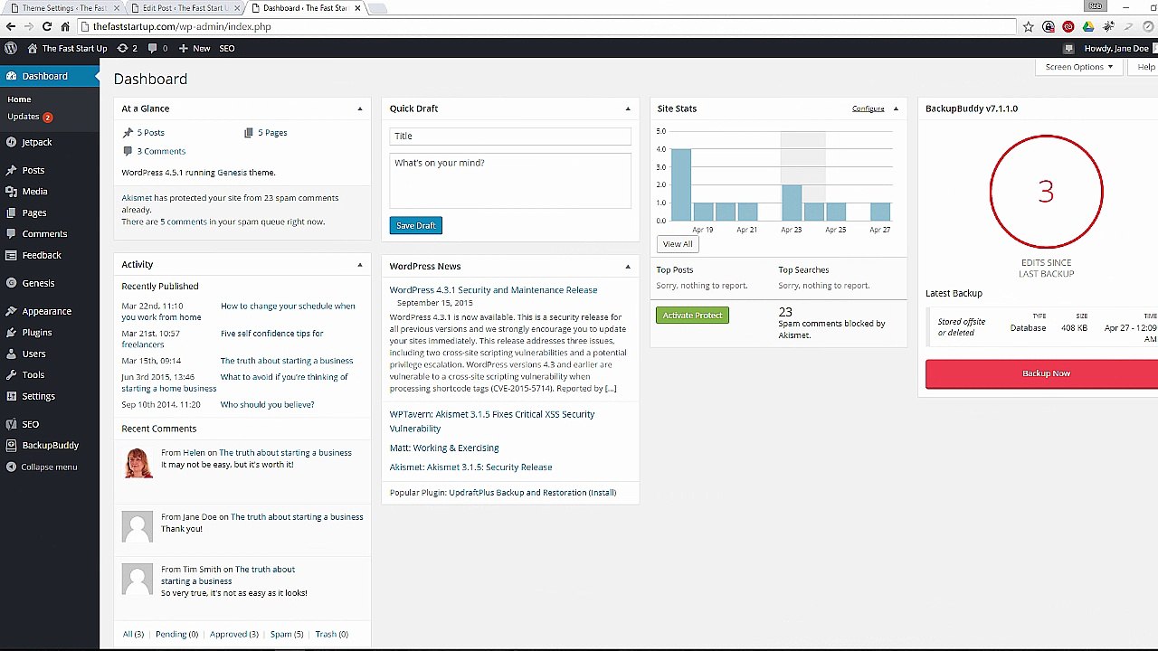Collapse the WordPress News widget
This screenshot has height=651, width=1158.
coord(627,266)
